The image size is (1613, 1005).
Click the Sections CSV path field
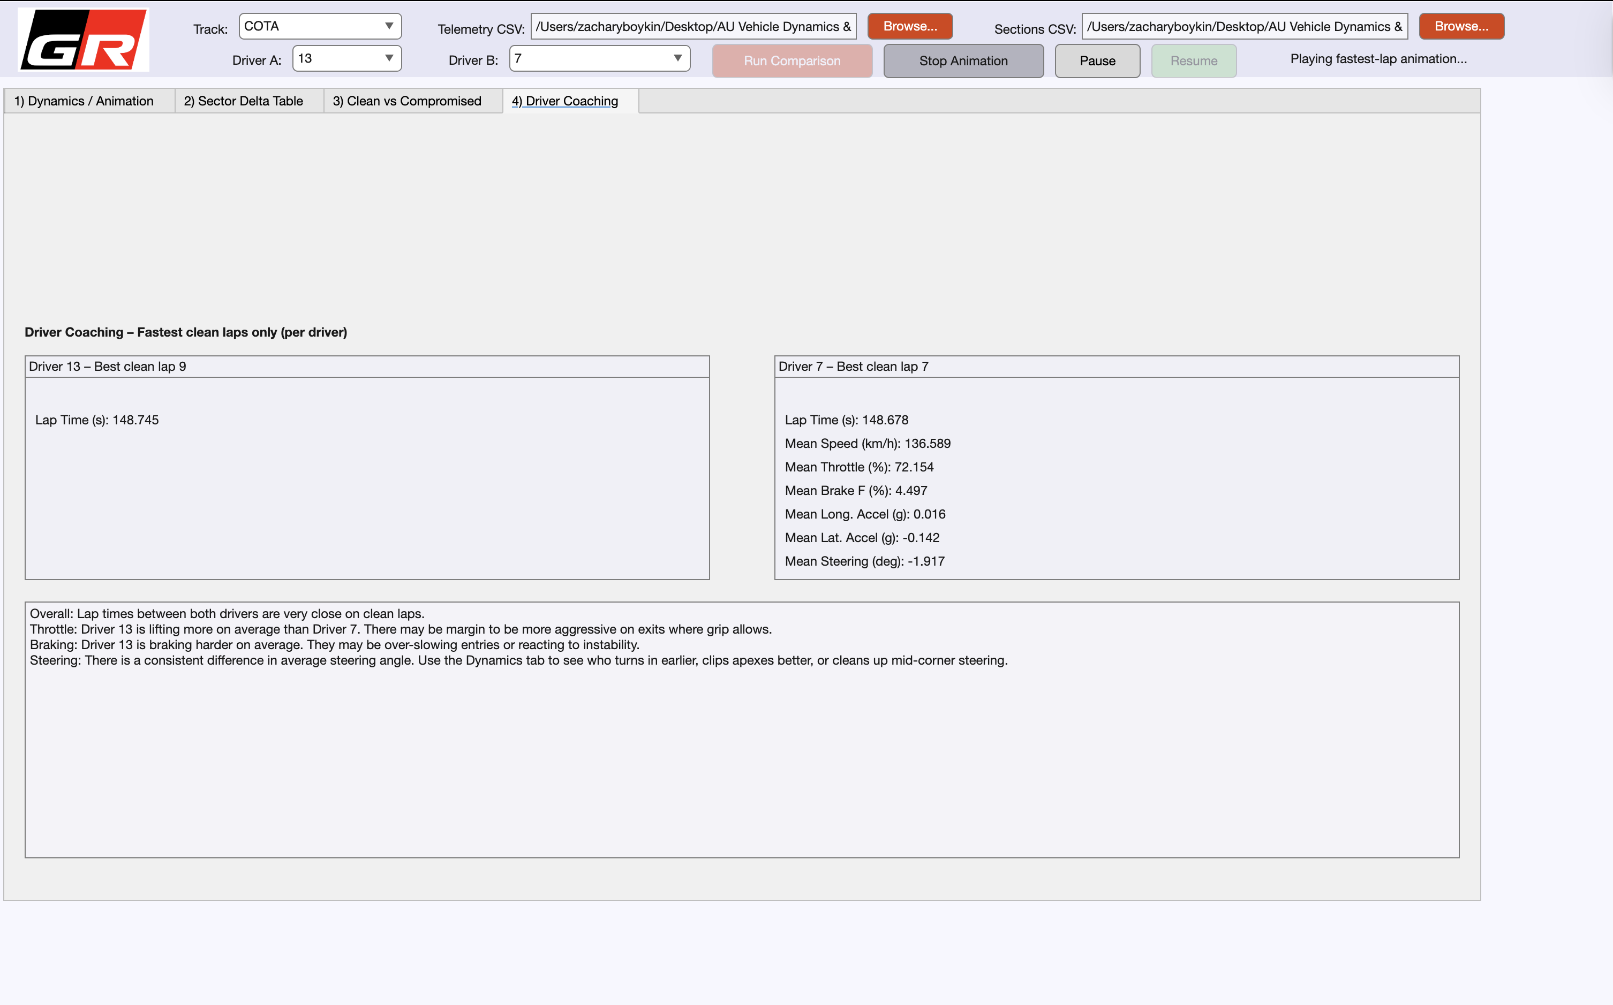click(x=1244, y=27)
